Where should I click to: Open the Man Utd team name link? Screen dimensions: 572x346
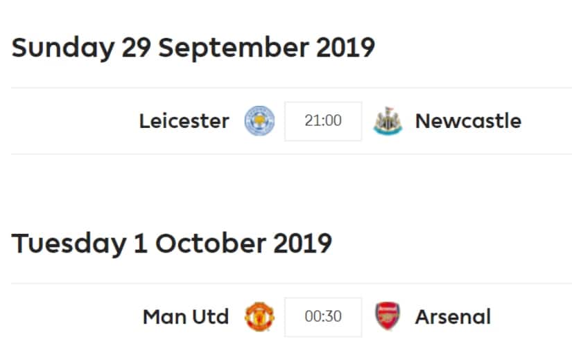pos(185,317)
